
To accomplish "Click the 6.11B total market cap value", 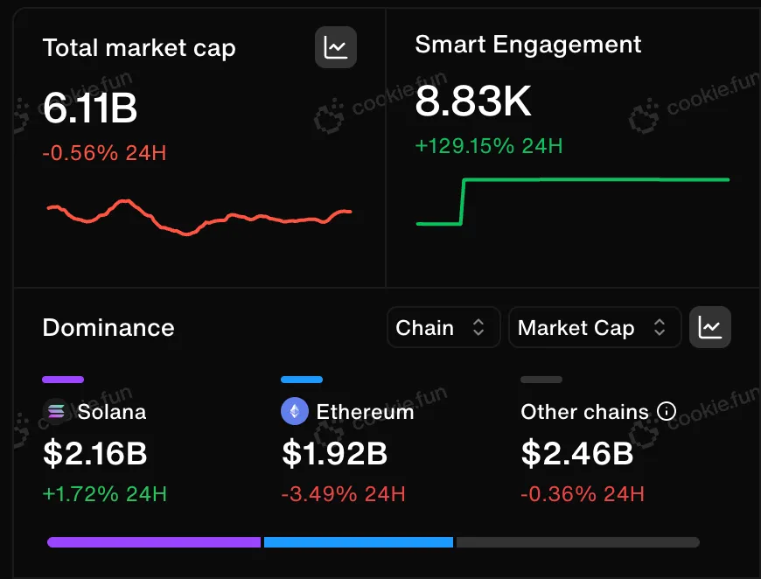I will click(x=90, y=109).
